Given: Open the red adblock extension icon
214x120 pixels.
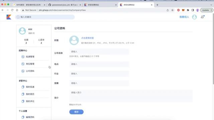Looking at the screenshot, I should [178, 10].
